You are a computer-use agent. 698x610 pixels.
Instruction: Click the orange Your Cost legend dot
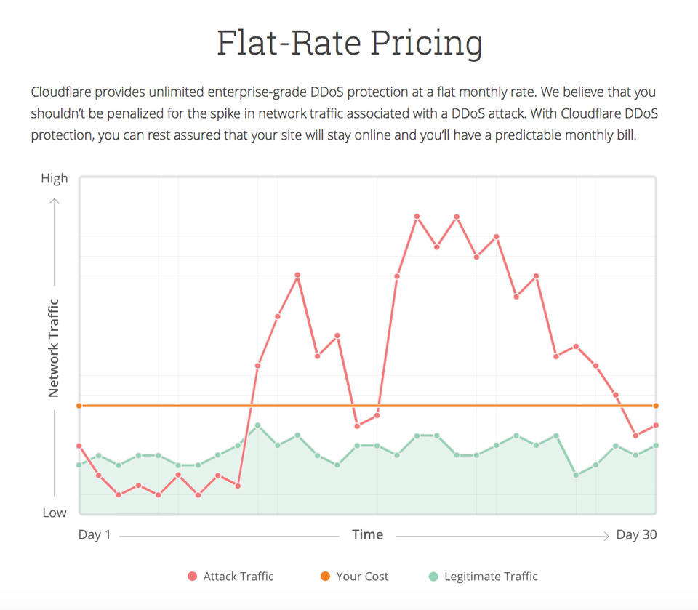click(325, 577)
